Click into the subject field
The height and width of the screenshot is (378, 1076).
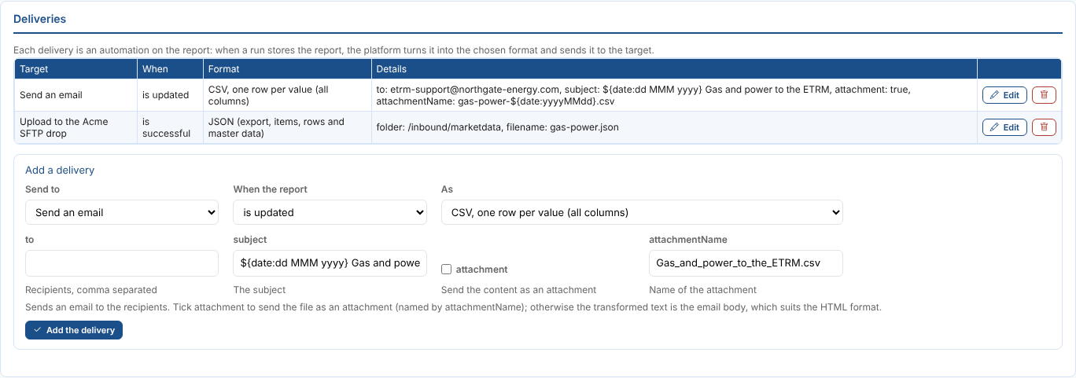pyautogui.click(x=330, y=263)
